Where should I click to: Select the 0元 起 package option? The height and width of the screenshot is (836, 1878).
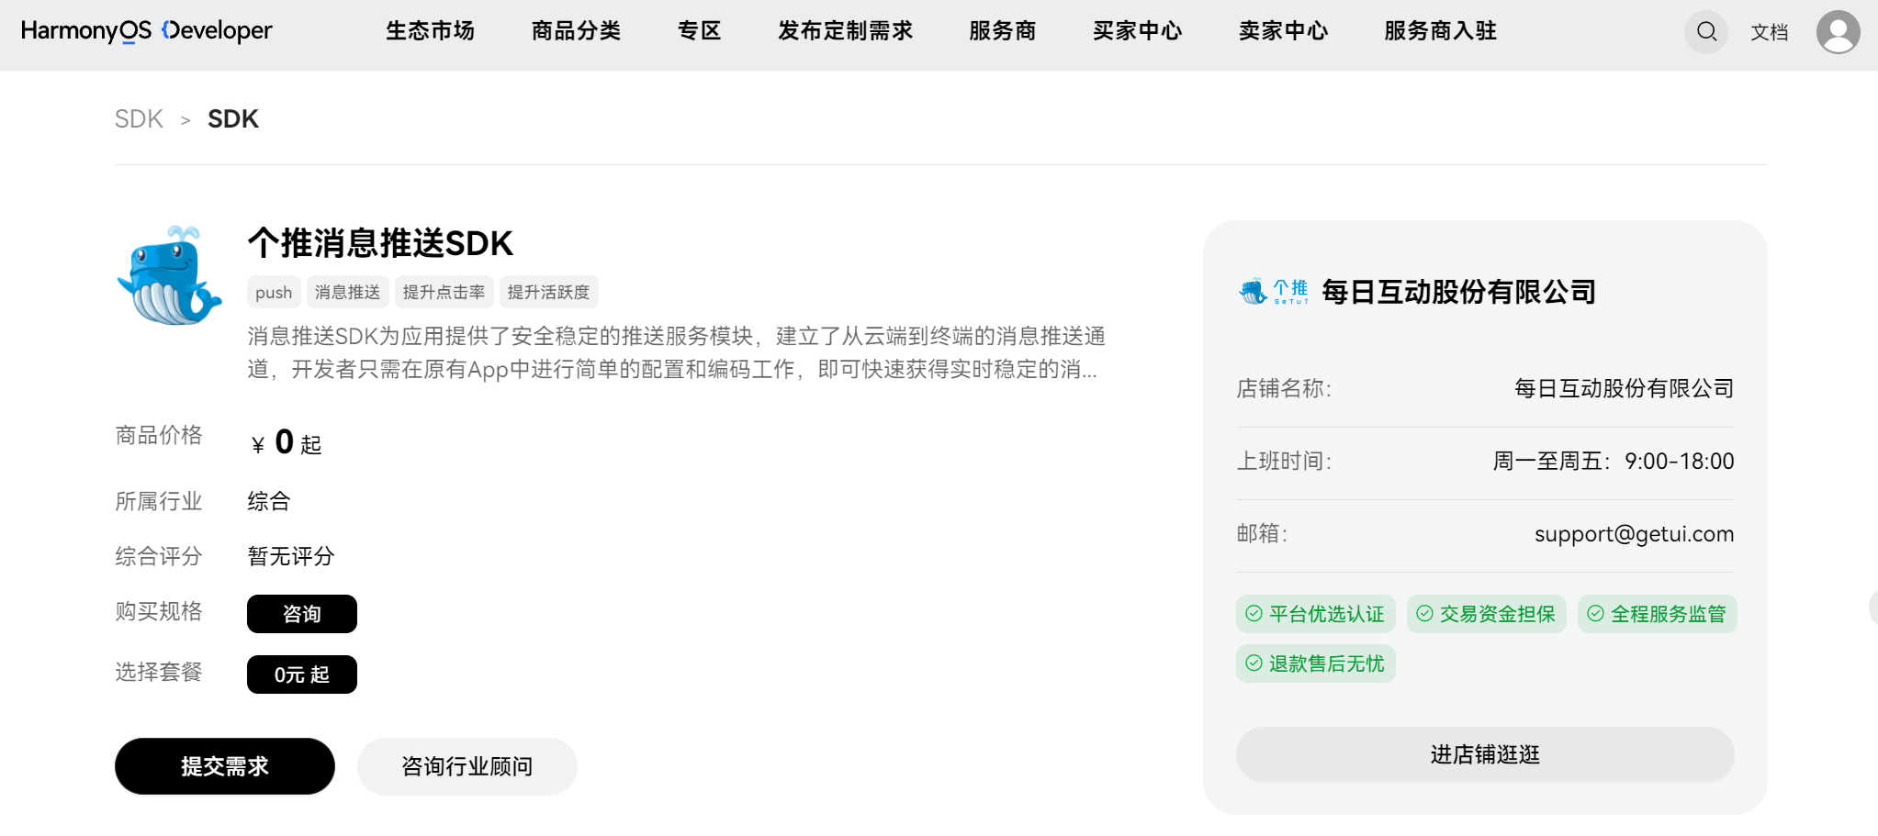coord(301,674)
